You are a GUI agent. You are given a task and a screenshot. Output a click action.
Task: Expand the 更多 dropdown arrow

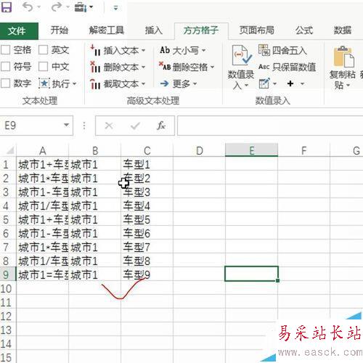point(195,84)
